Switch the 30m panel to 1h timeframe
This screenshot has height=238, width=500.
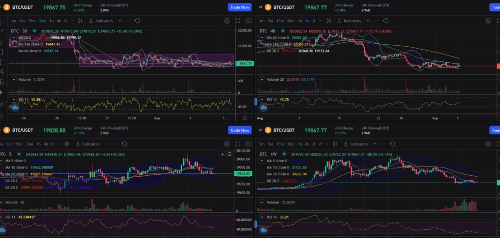(51, 21)
